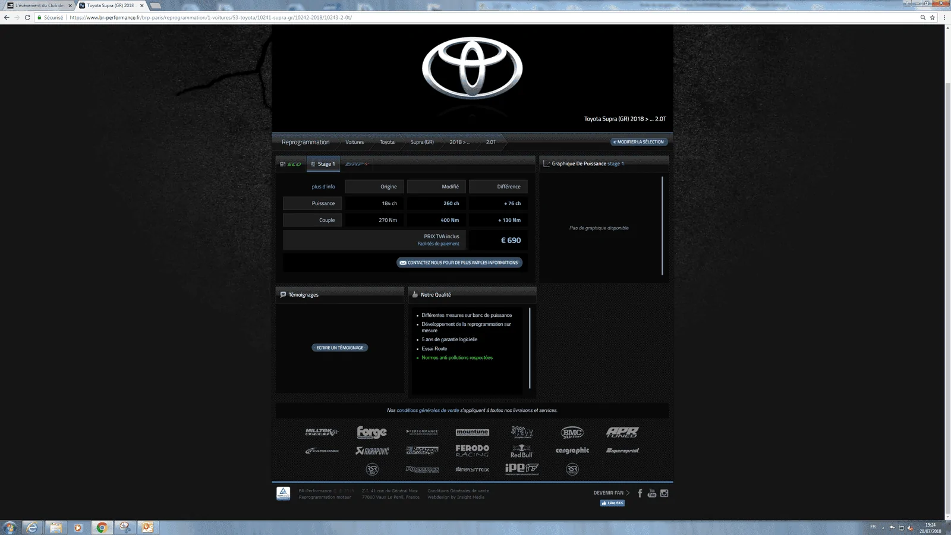Open the Facebook page icon
Image resolution: width=951 pixels, height=535 pixels.
(x=640, y=493)
